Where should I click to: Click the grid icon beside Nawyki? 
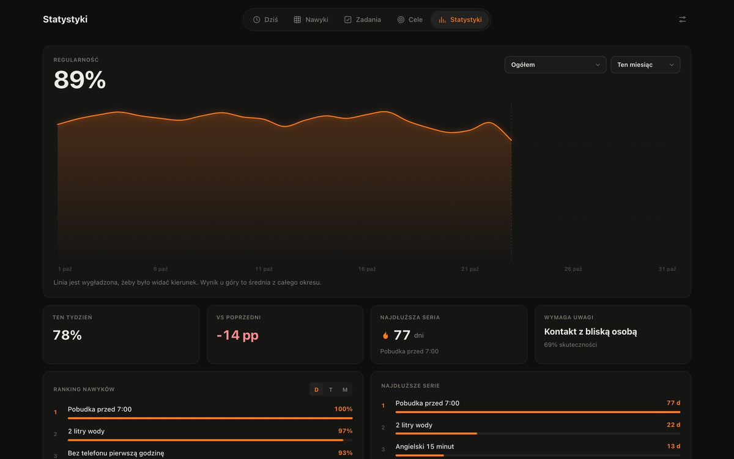click(x=297, y=20)
